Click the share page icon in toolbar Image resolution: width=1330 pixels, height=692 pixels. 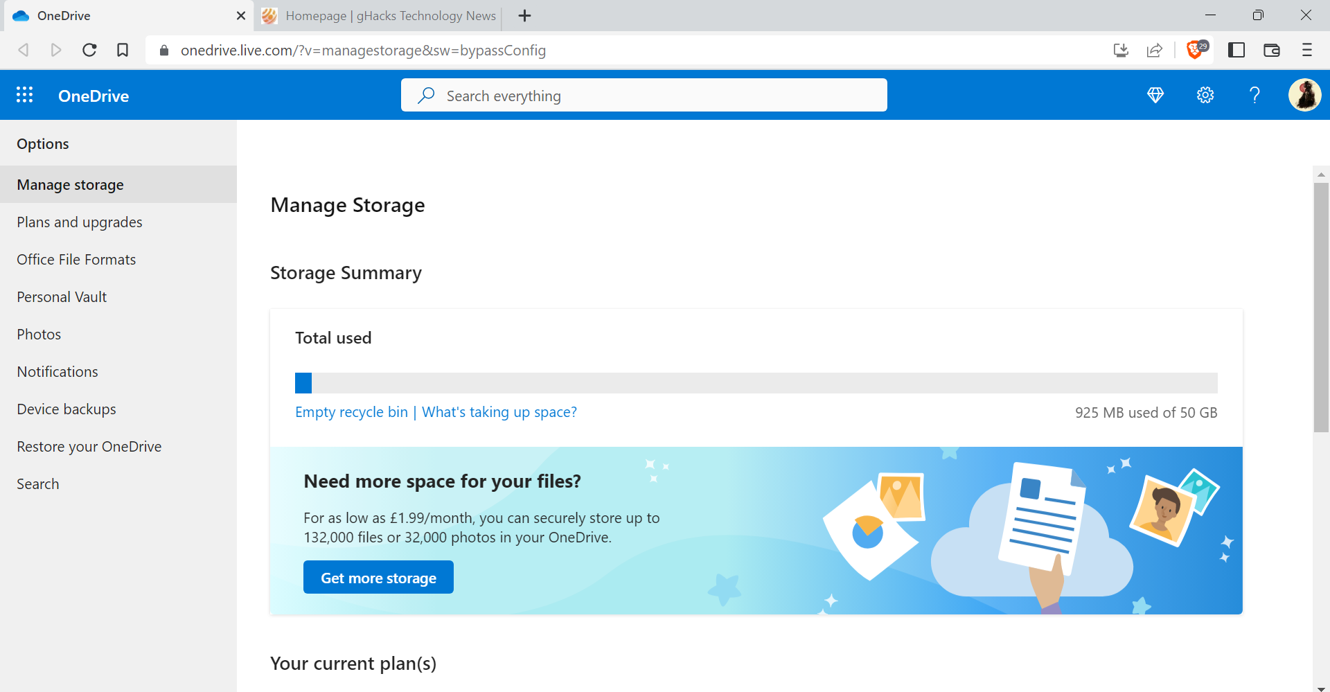point(1155,50)
